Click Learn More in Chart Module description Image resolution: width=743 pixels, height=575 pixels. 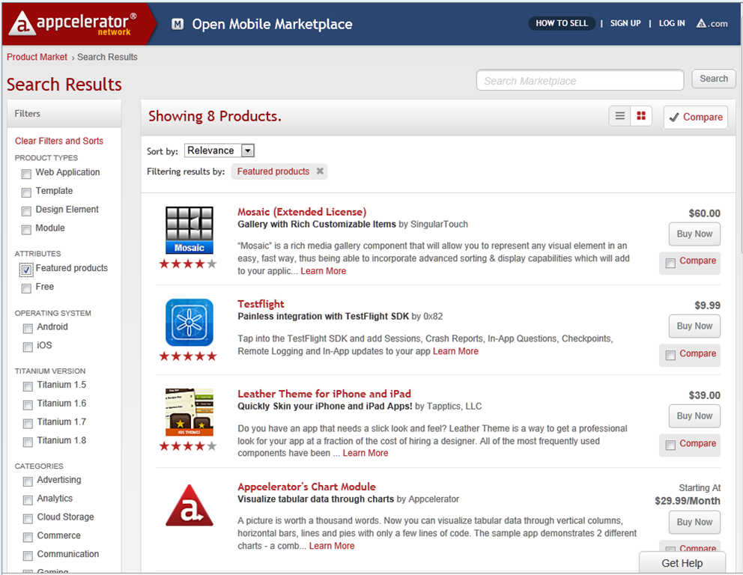(332, 546)
